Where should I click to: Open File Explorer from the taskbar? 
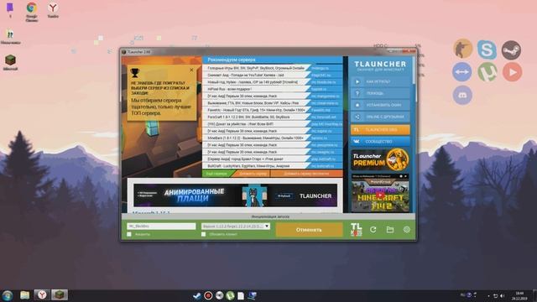pos(24,295)
